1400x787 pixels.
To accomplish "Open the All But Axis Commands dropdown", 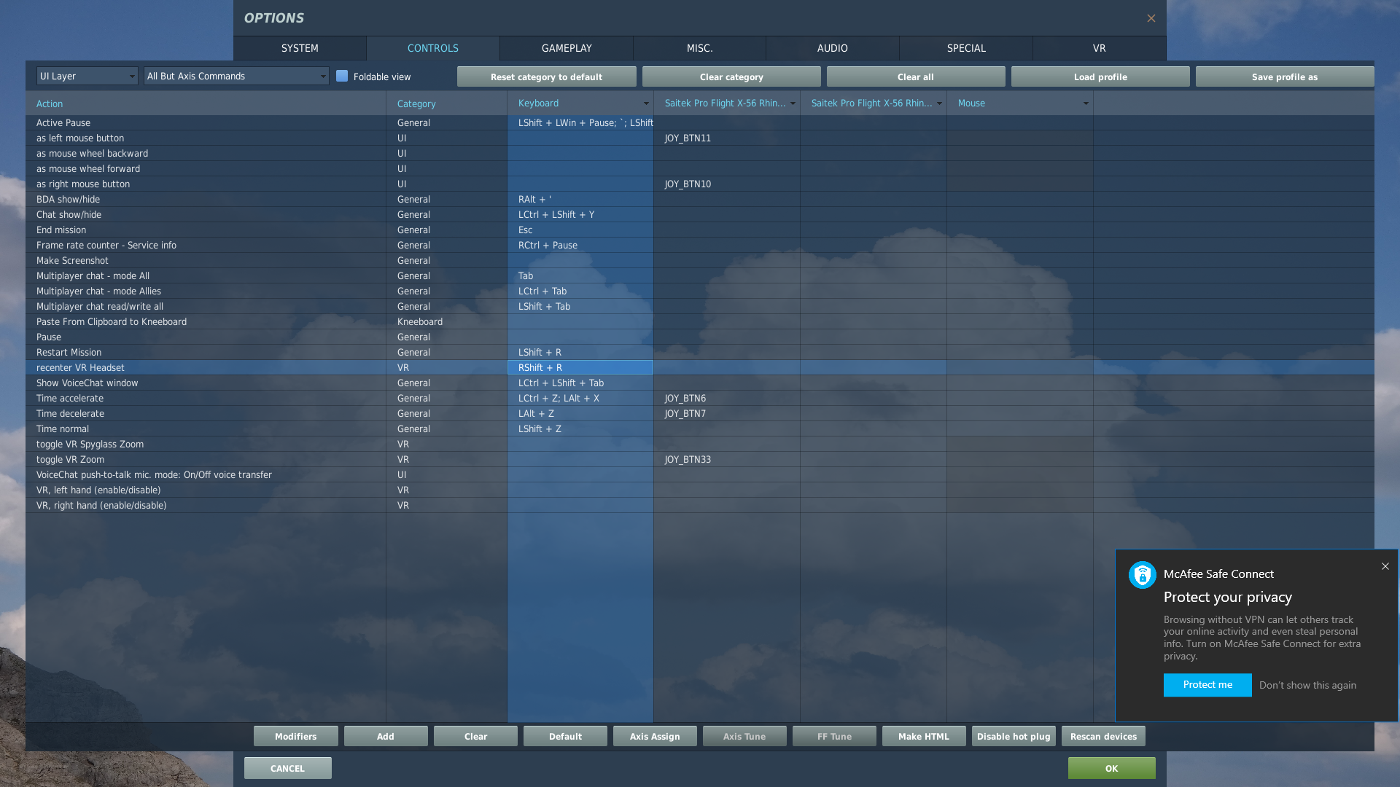I will 236,76.
